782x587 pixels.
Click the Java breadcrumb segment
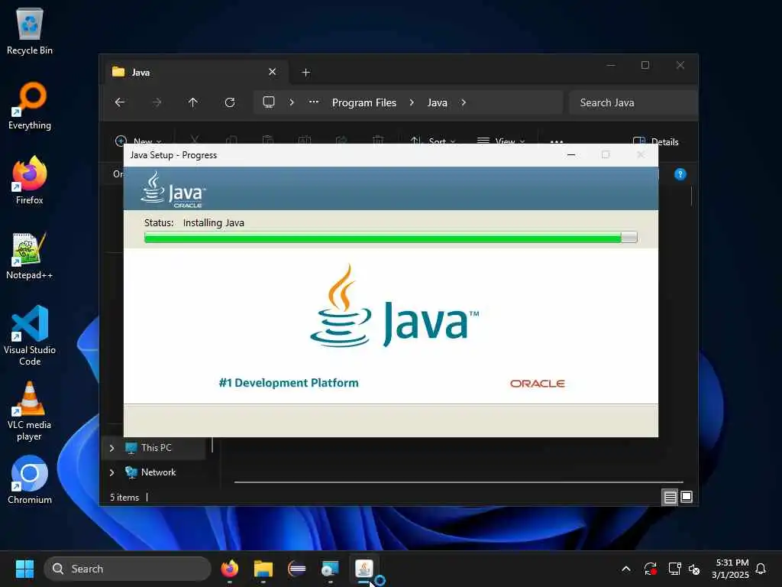[438, 102]
